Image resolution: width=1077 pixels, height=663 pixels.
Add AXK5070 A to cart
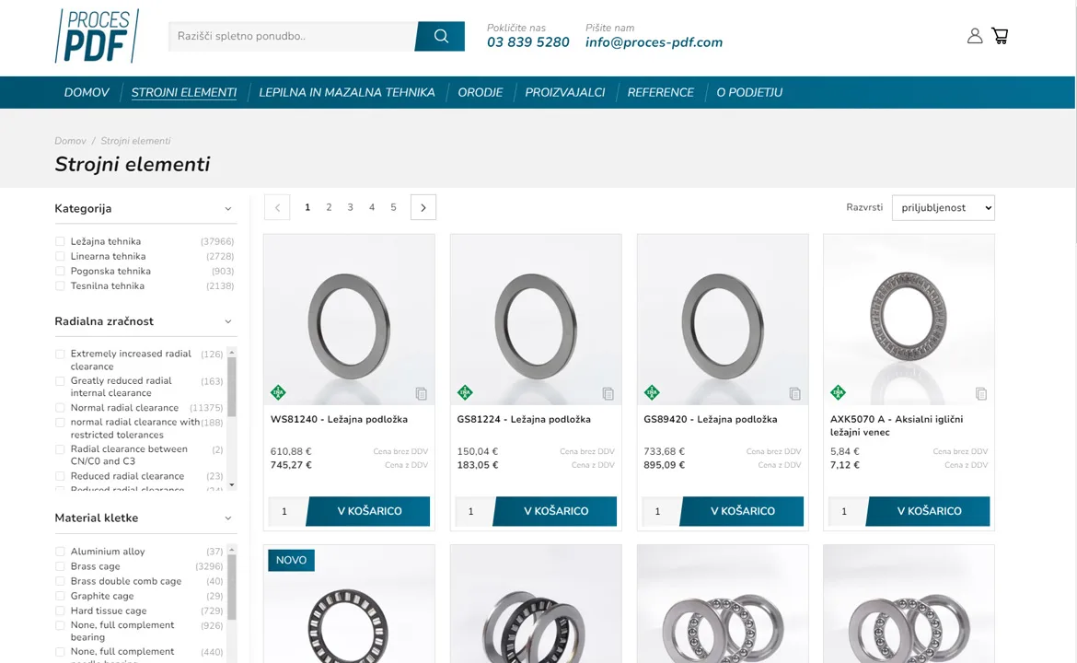click(929, 511)
